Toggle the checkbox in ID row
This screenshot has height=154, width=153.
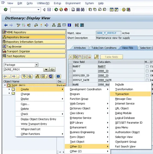[147, 71]
